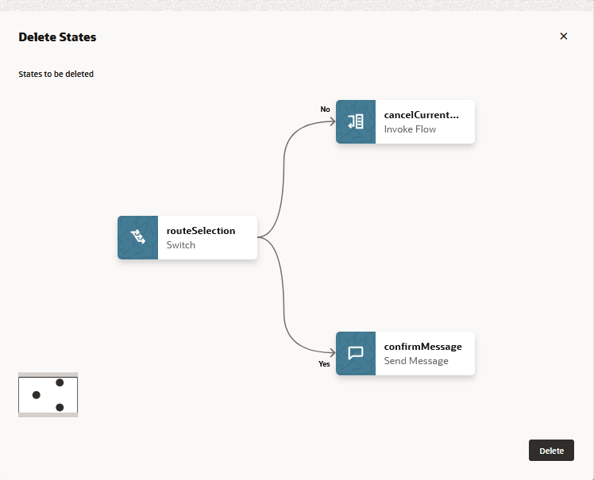594x480 pixels.
Task: Close the Delete States dialog
Action: (564, 36)
